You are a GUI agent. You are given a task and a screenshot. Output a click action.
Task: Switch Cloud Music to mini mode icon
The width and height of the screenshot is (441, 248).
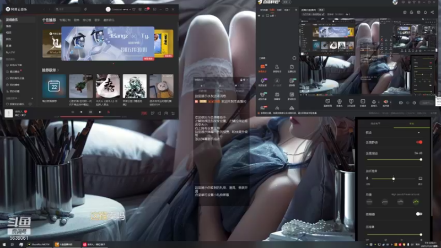click(154, 9)
